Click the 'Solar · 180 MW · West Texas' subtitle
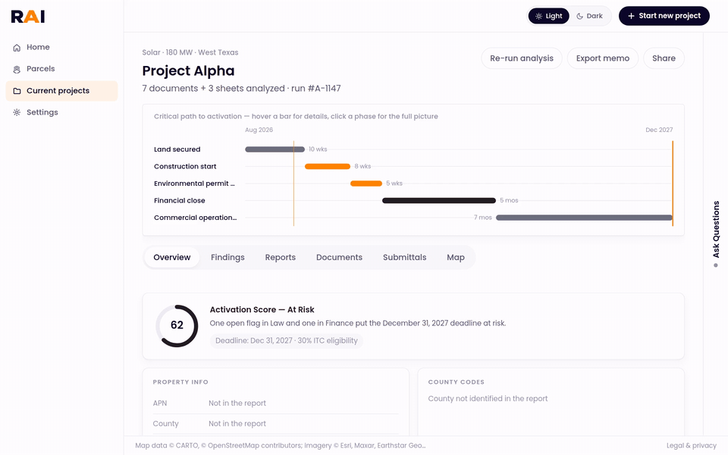The width and height of the screenshot is (728, 455). tap(190, 52)
